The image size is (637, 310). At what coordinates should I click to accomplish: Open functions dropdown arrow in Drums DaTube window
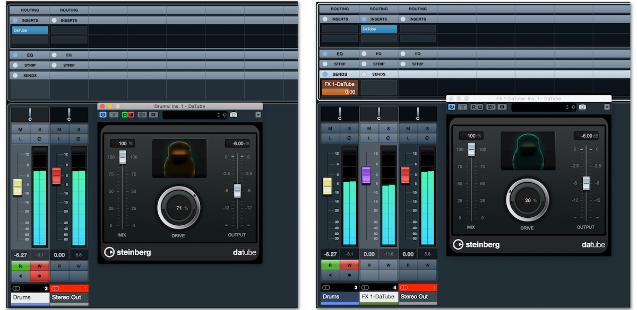point(258,114)
